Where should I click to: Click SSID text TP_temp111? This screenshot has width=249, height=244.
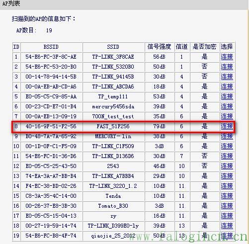point(113,96)
